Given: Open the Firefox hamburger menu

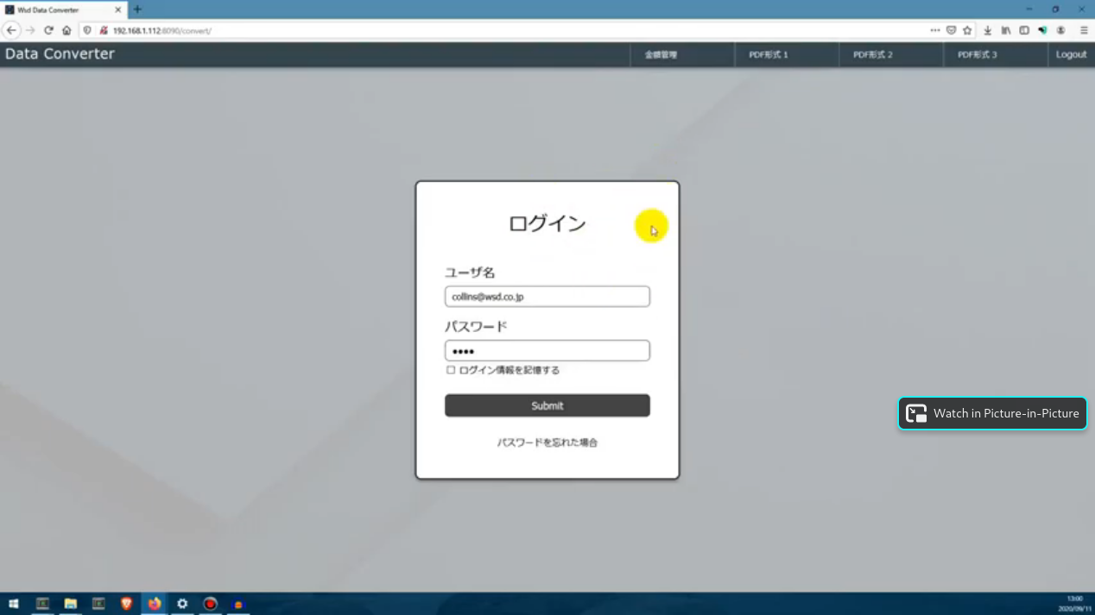Looking at the screenshot, I should [1084, 30].
